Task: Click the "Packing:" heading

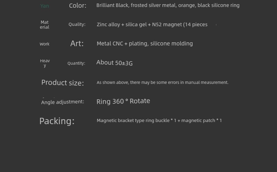Action: (x=57, y=121)
